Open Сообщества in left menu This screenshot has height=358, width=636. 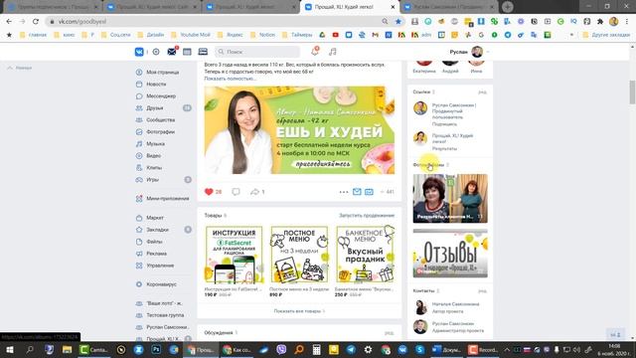click(162, 119)
